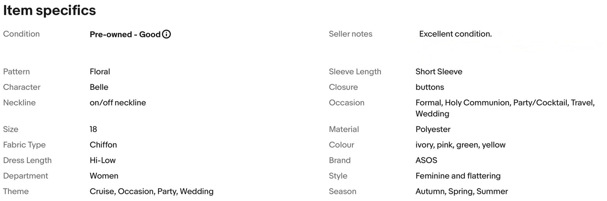This screenshot has height=201, width=607.
Task: Click the Autumn, Spring, Summer season value
Action: tap(461, 191)
